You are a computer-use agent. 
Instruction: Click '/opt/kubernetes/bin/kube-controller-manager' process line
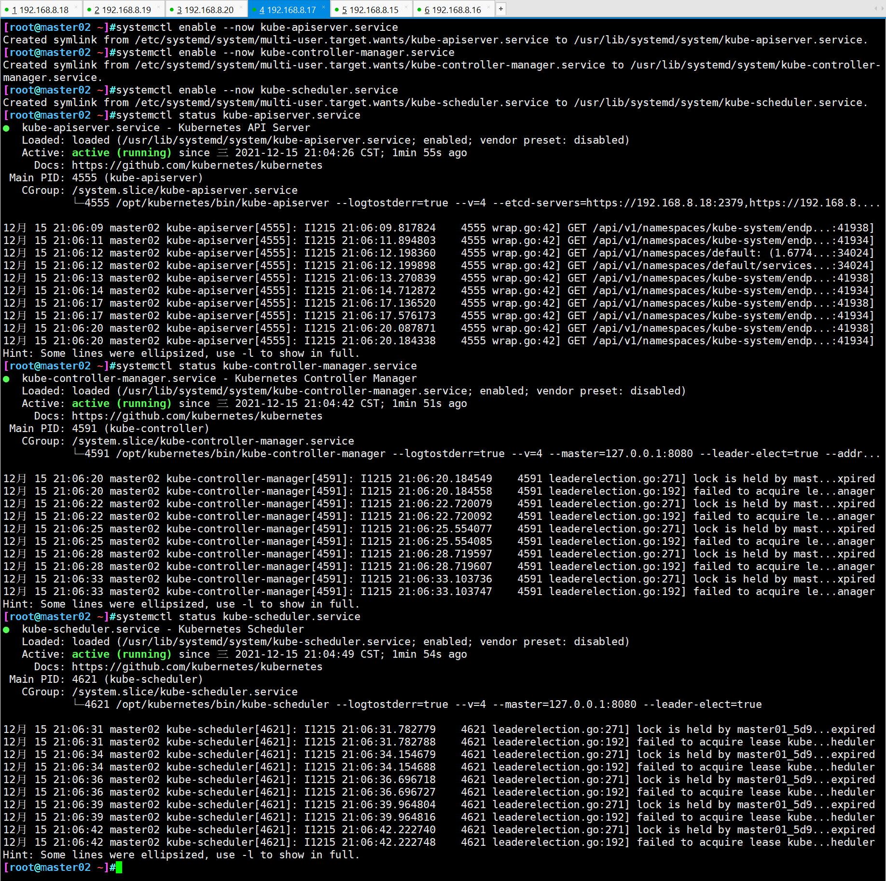click(477, 454)
